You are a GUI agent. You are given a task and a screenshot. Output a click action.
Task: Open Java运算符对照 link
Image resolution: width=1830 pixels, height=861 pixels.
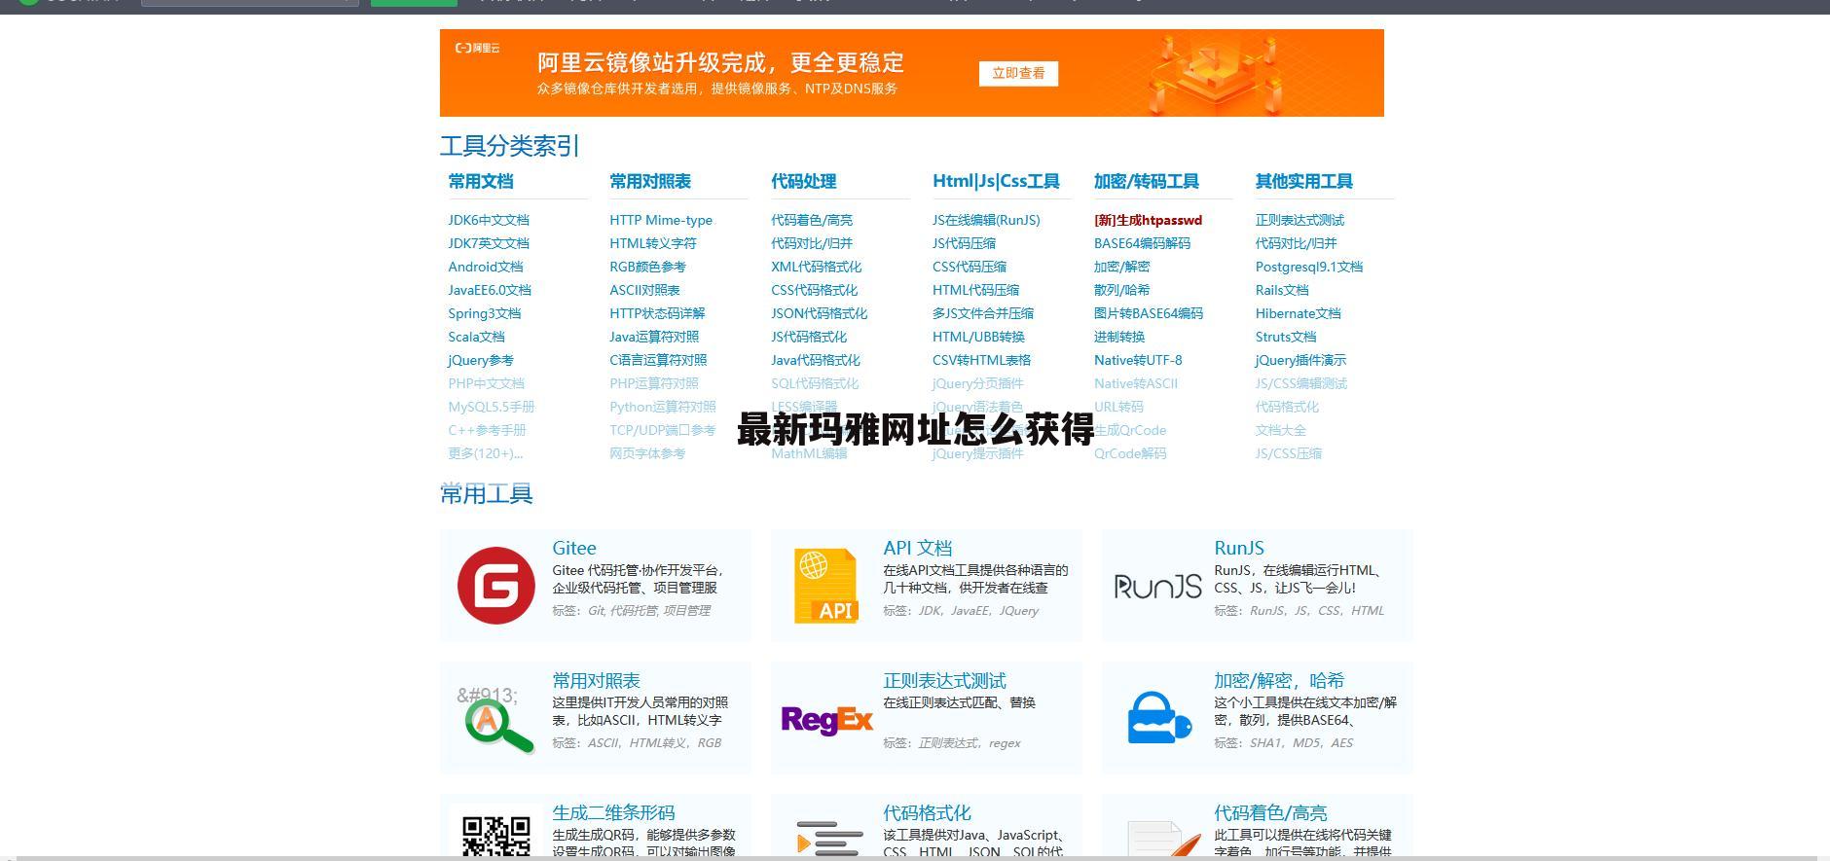654,337
